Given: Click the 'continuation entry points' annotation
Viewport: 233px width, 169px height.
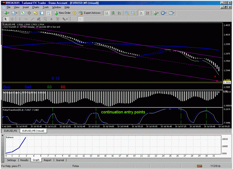Looking at the screenshot, I should point(123,112).
